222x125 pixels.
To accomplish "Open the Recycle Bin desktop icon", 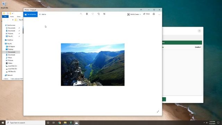I will [4, 5].
